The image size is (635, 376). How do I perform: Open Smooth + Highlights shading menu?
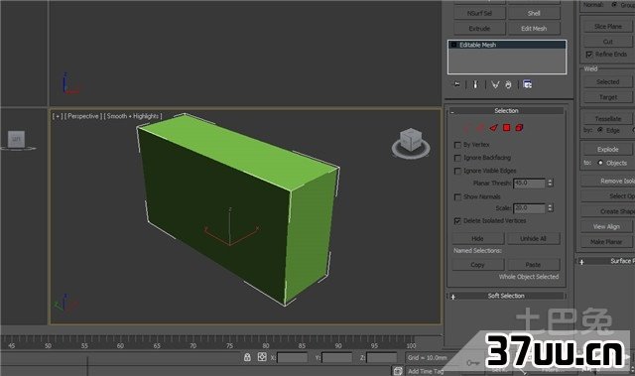click(133, 116)
